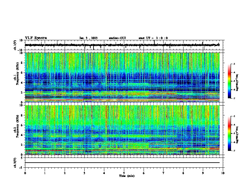Click inside the ch.1 spectrogram panel

tap(122, 77)
